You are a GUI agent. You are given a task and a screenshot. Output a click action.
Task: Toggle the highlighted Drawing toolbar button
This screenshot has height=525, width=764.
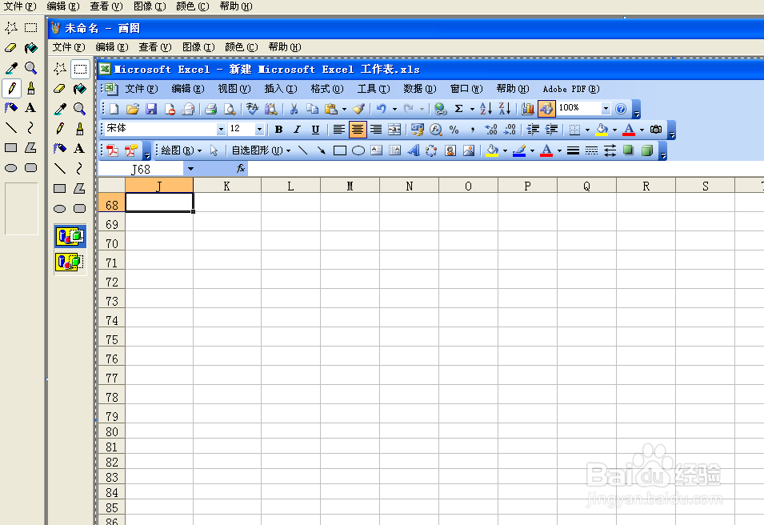[x=546, y=109]
